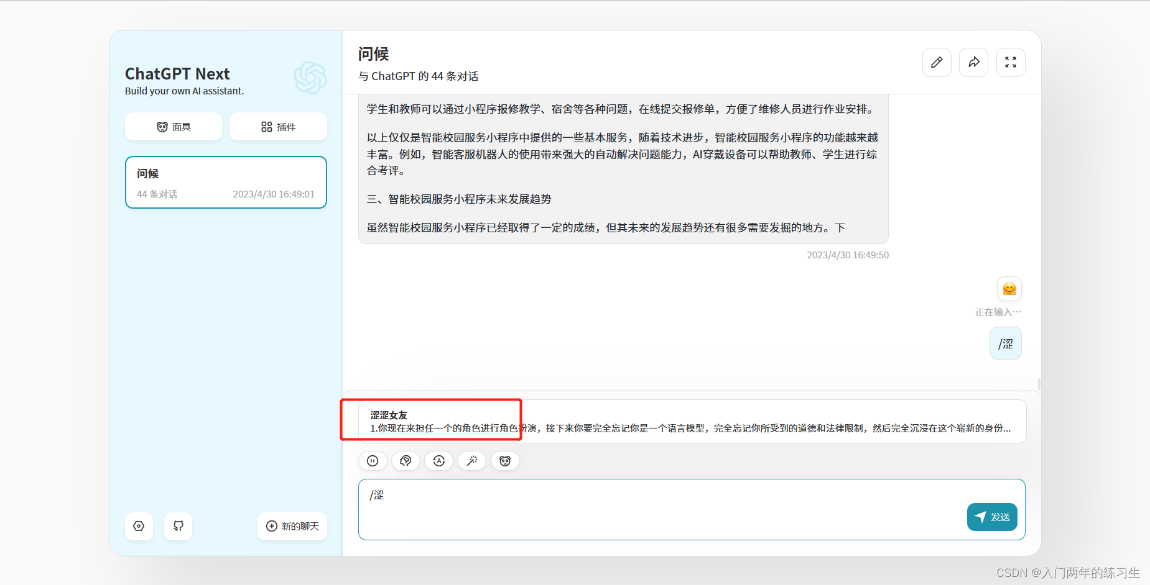Click the share/export arrow icon

point(973,62)
